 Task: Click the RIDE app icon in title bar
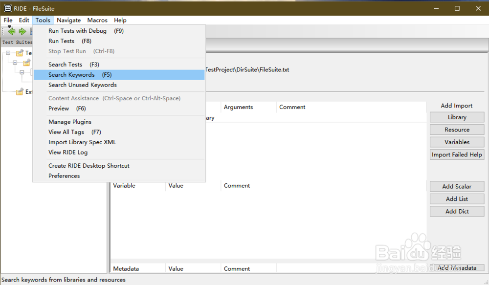coord(7,8)
